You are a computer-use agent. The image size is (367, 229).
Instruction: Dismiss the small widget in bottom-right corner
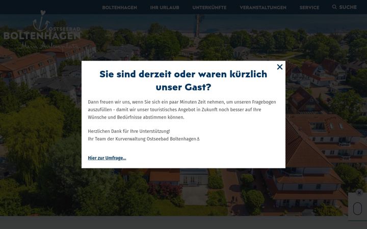pos(359,192)
